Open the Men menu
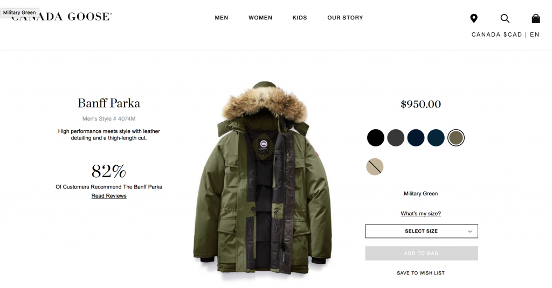Screen dimensions: 552x288 pos(222,18)
